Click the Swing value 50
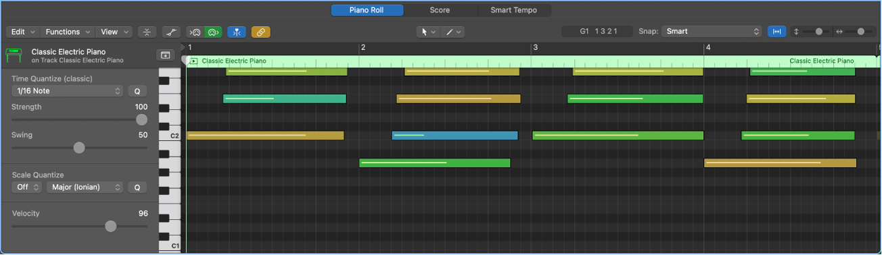Viewport: 882px width, 255px height. [143, 136]
